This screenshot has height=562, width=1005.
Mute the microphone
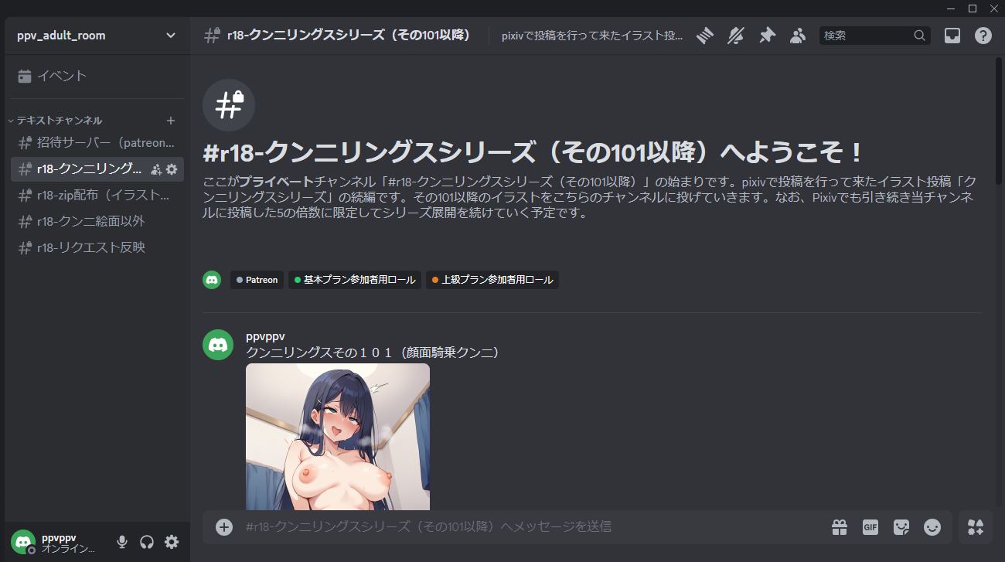(x=121, y=542)
